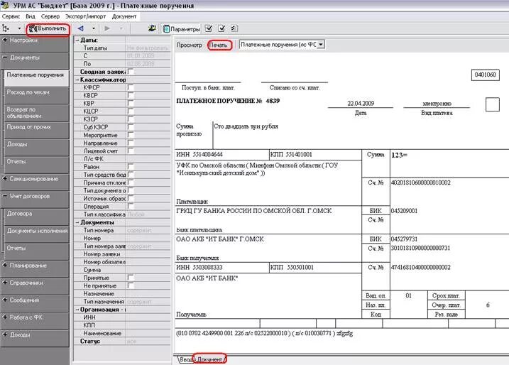Click the grey forward arrow icon
Image resolution: width=509 pixels, height=365 pixels.
coord(106,28)
